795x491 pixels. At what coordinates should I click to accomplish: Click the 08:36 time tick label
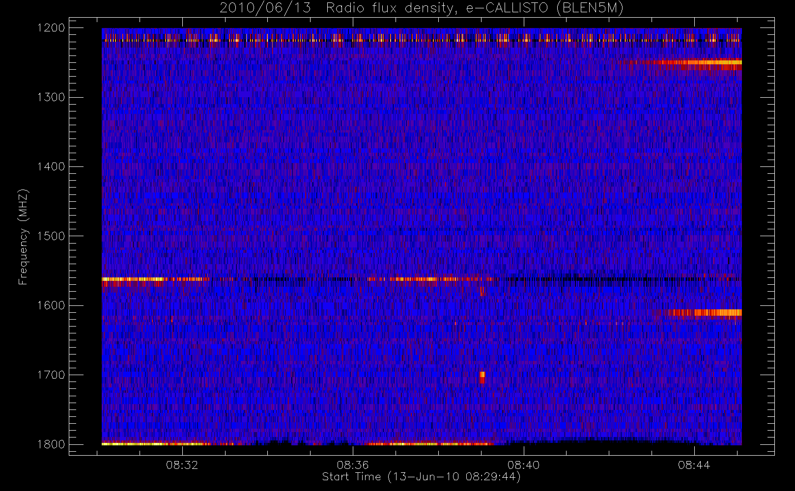click(353, 465)
